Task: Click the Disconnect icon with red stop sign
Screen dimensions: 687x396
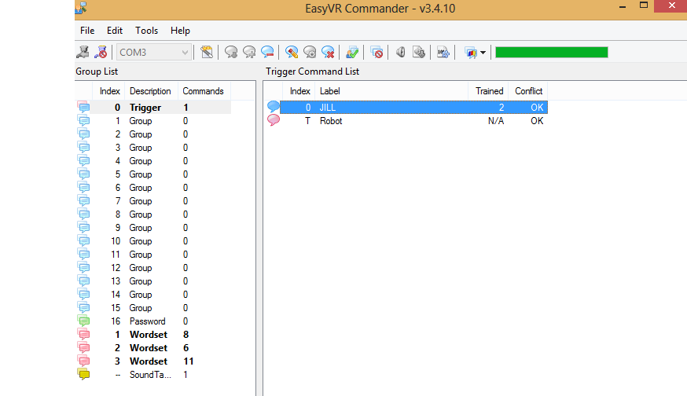Action: (101, 52)
